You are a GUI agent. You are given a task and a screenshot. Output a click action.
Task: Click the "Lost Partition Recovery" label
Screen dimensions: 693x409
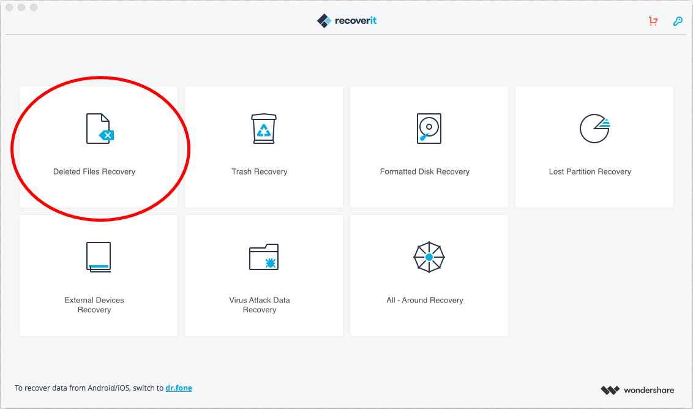coord(590,171)
